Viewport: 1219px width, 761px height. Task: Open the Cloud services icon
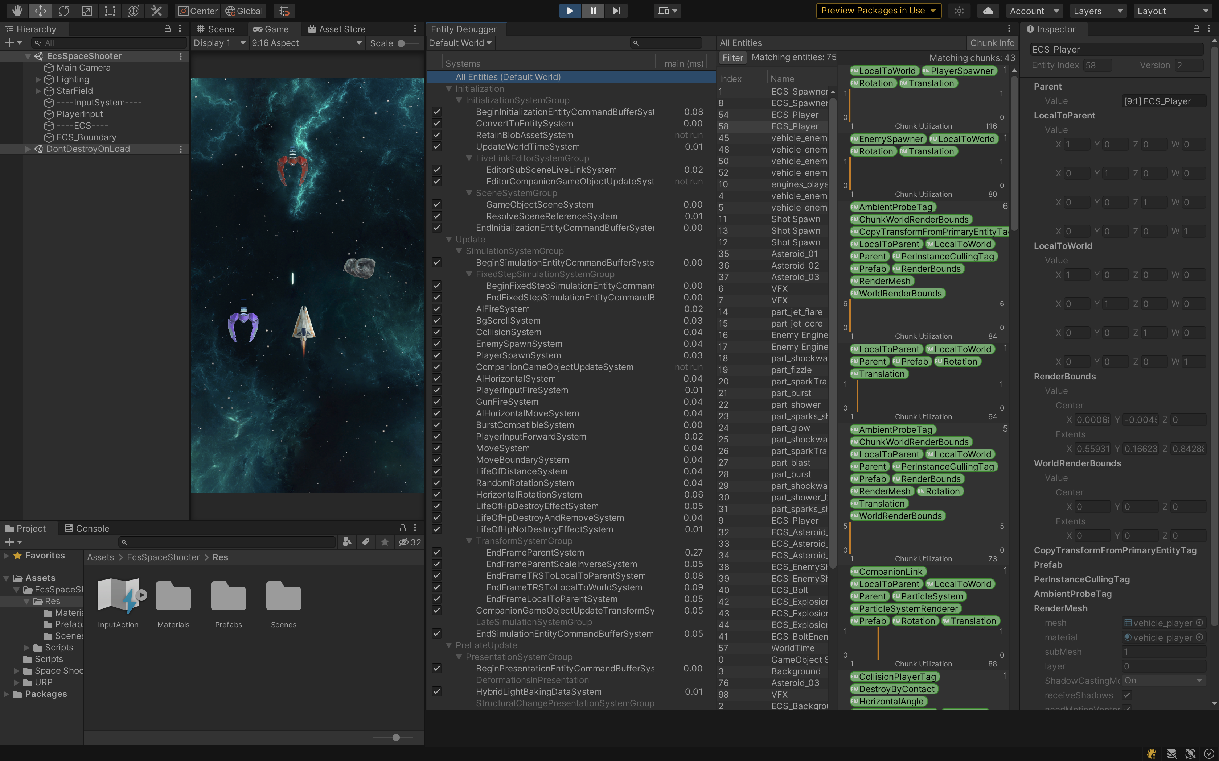click(988, 11)
